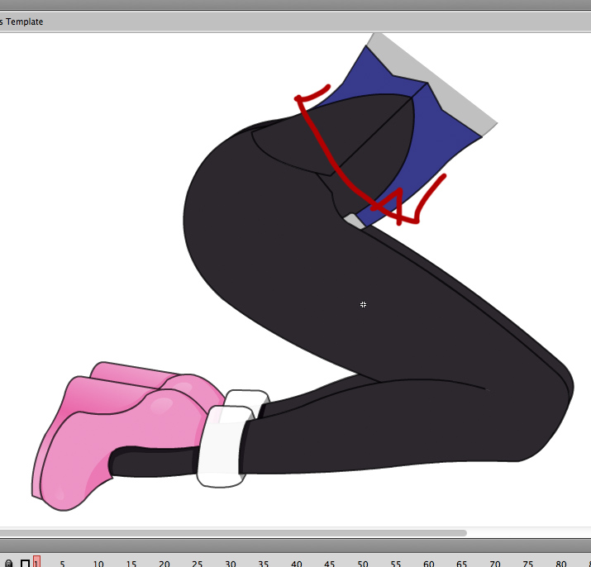Screen dimensions: 591x567
Task: Select the red playhead at frame 1
Action: click(x=36, y=562)
